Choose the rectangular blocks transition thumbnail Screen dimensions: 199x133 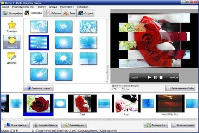tap(88, 59)
